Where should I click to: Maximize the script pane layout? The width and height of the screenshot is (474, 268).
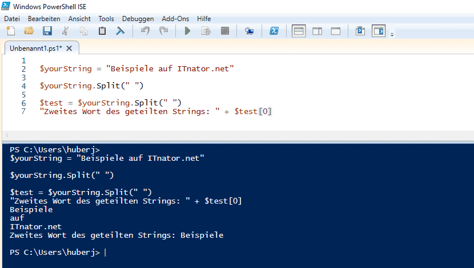[336, 31]
